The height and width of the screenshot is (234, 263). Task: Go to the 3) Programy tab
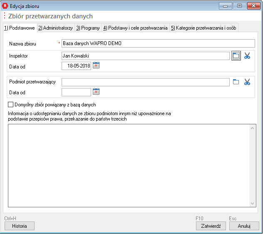coord(88,28)
